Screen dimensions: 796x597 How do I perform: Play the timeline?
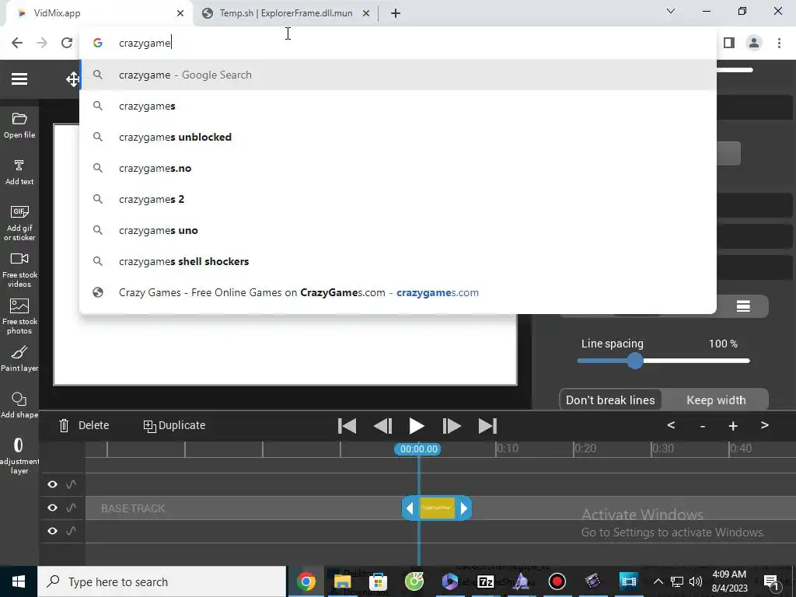[417, 426]
